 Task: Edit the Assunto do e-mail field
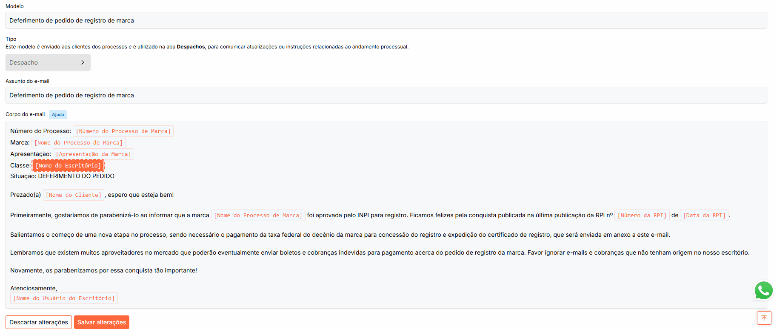click(386, 95)
